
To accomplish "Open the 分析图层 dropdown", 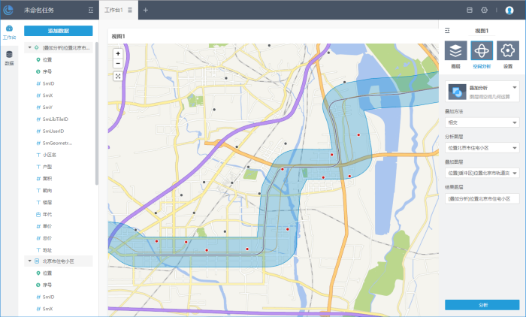I will [481, 148].
